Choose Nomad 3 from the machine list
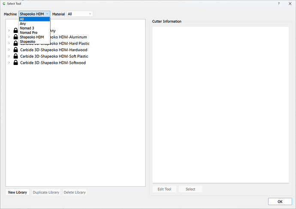296x209 pixels. 26,28
